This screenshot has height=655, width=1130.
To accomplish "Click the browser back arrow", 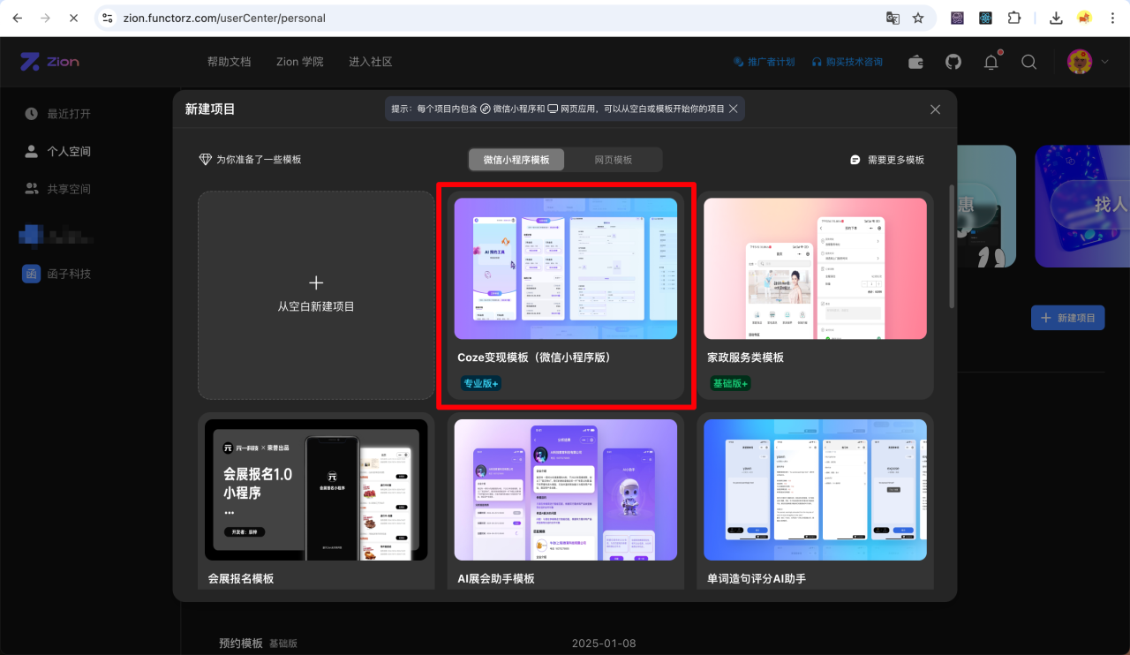I will [x=18, y=18].
